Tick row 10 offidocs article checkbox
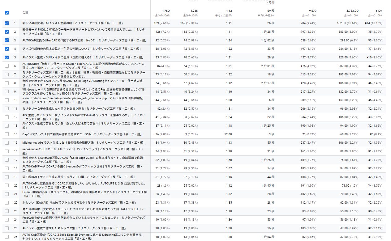Screen dimensions: 391x241 tap(7, 100)
